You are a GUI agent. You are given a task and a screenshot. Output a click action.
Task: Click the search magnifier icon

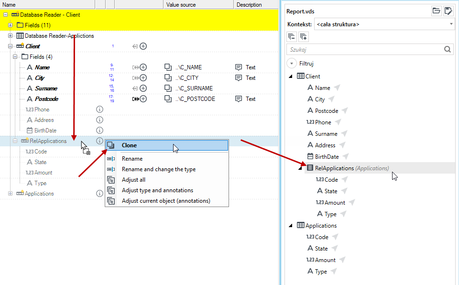pos(448,50)
